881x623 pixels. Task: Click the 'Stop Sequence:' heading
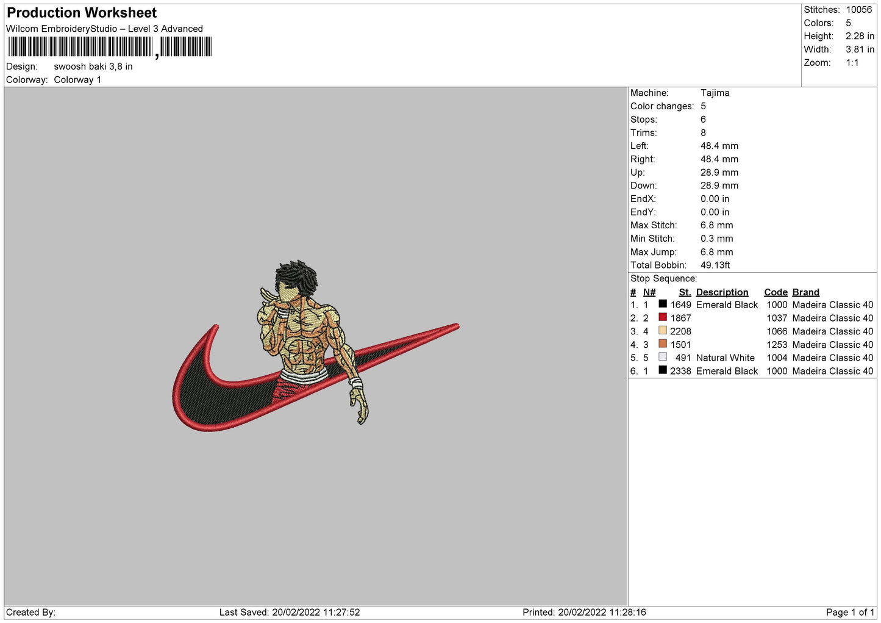click(x=664, y=279)
